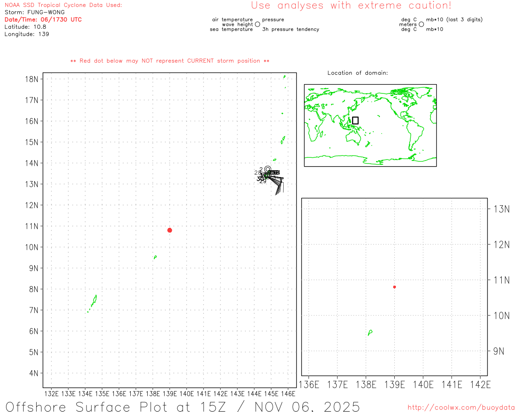The height and width of the screenshot is (412, 515).
Task: Click the '18N' latitude label on the main map
Action: coord(31,79)
